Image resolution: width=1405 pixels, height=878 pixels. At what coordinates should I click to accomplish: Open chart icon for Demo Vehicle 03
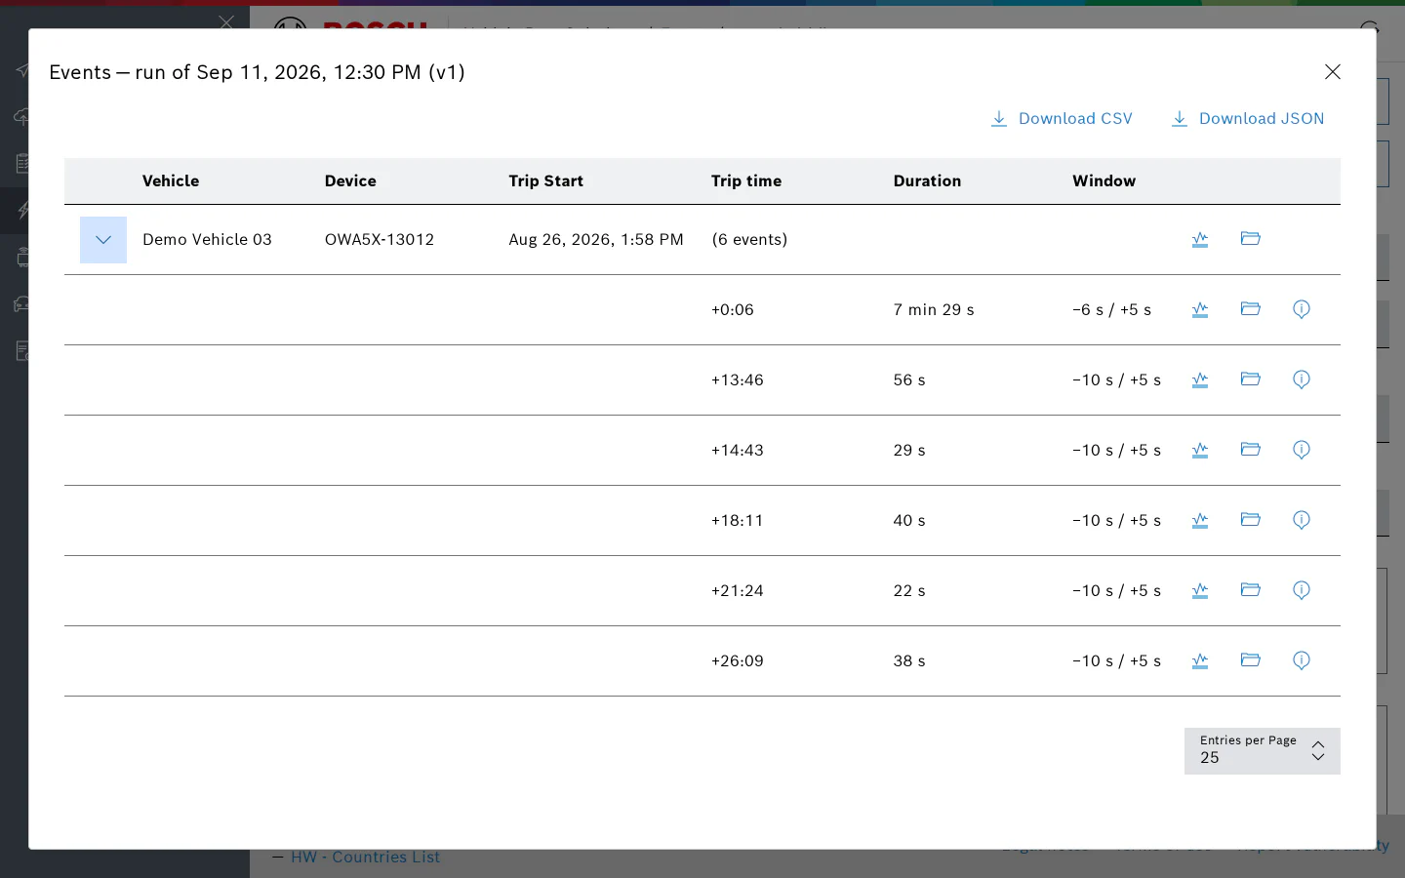pyautogui.click(x=1200, y=239)
